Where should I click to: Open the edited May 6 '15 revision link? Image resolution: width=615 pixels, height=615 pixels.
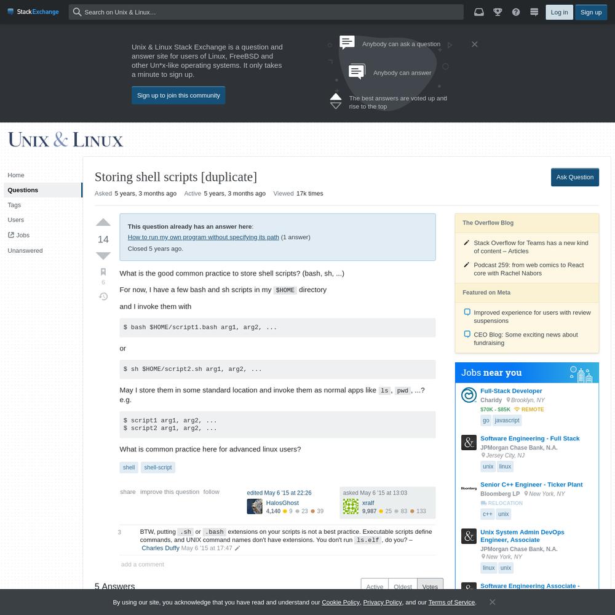(x=279, y=493)
